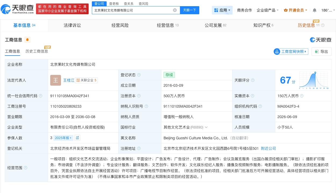Open the 应用 dropdown menu

pyautogui.click(x=222, y=10)
